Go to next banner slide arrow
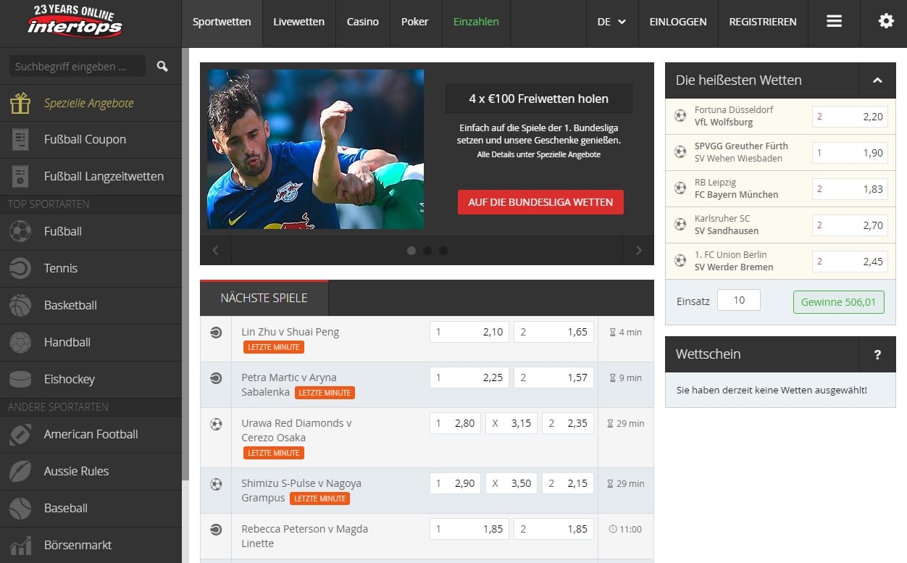The height and width of the screenshot is (563, 907). (638, 251)
